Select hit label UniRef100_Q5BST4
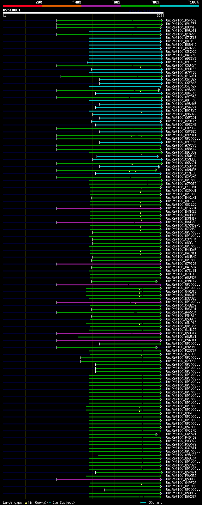Viewport: 202px width, 505px height. [x=181, y=333]
